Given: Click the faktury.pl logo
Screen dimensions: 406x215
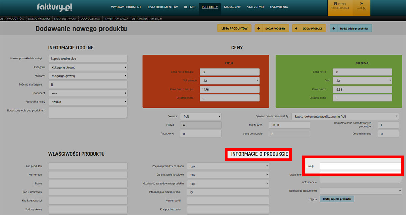Looking at the screenshot, I should [54, 7].
